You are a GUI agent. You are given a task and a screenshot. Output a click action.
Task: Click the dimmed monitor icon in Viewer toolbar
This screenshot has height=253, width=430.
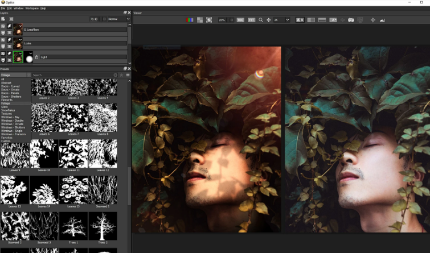pos(360,20)
